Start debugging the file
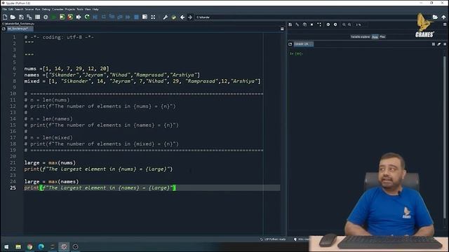Viewport: 449px width, 252px height. pos(95,17)
